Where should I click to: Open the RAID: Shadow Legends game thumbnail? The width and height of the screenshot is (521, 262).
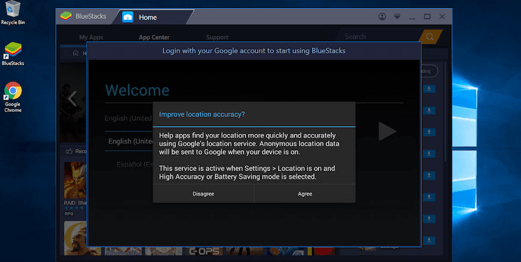click(76, 181)
